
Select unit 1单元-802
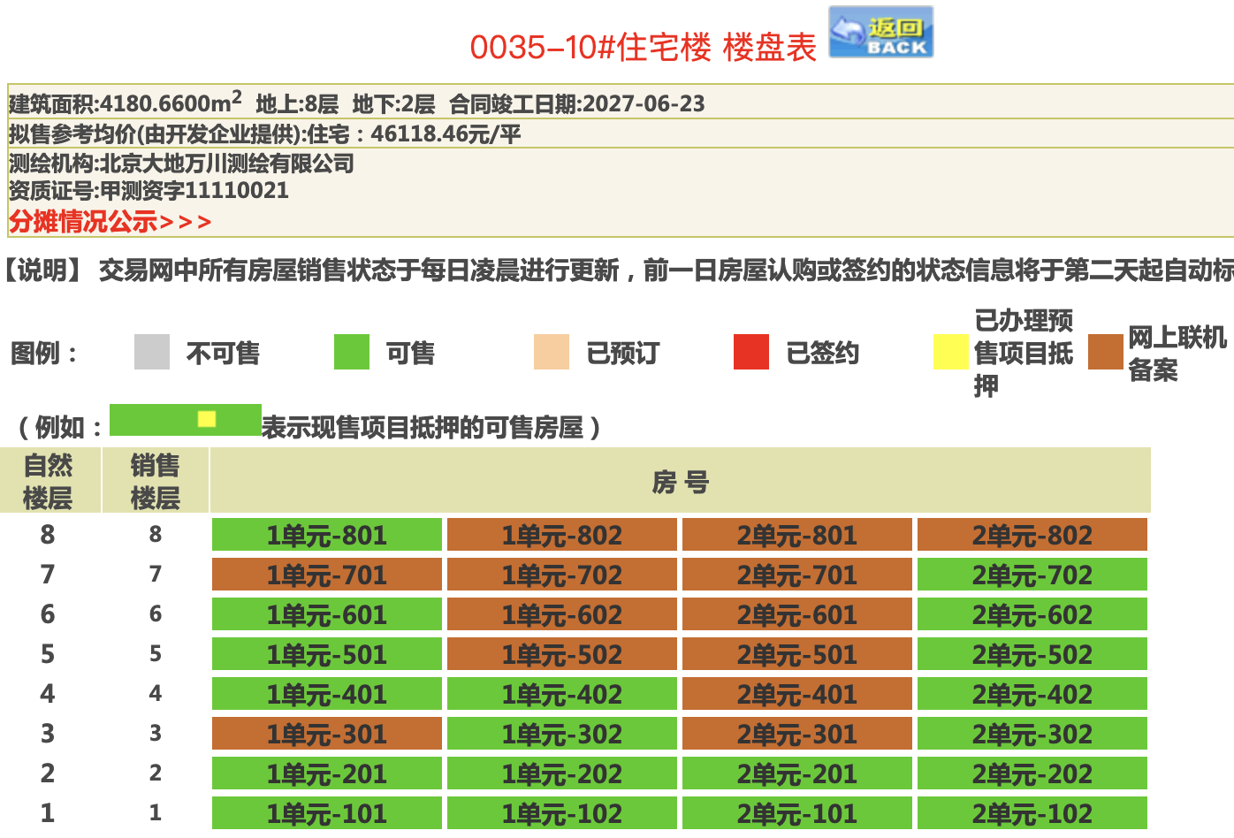click(x=561, y=535)
